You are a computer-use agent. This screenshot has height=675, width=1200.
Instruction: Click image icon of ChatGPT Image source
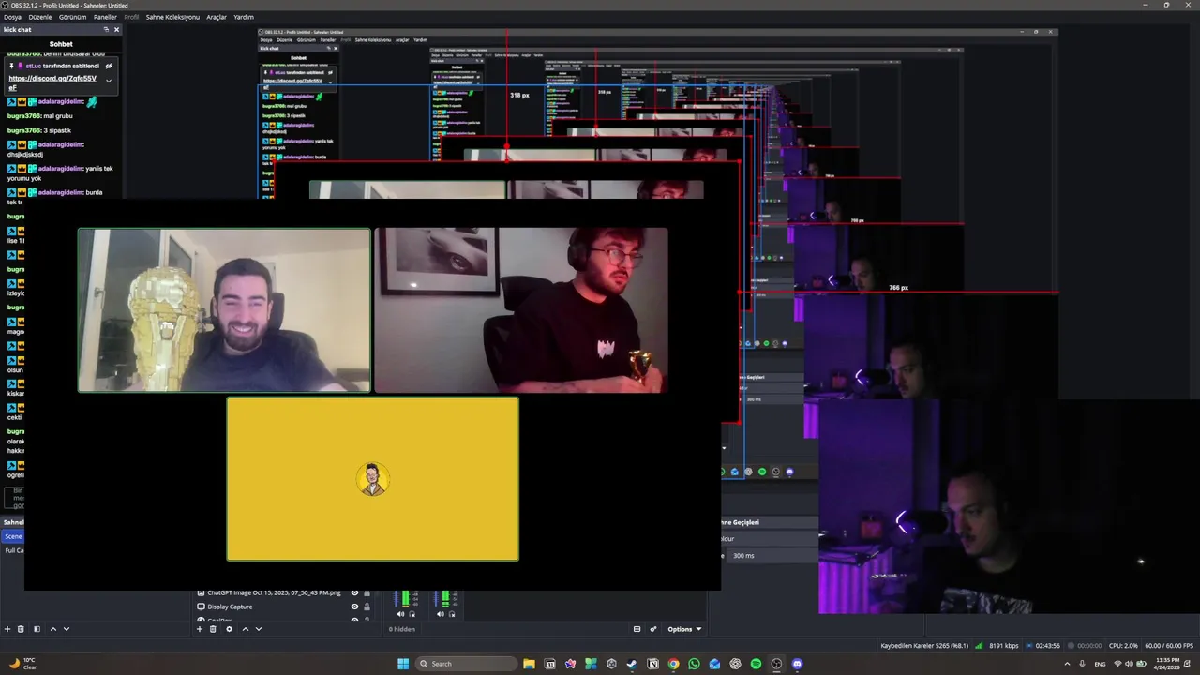click(201, 592)
